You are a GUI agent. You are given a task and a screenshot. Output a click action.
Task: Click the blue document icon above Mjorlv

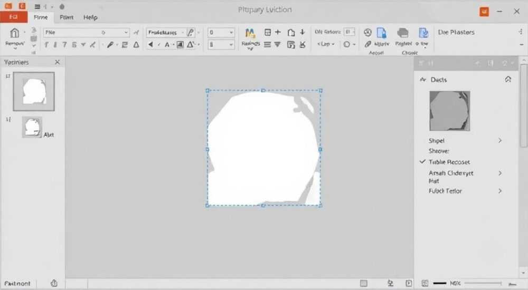382,33
